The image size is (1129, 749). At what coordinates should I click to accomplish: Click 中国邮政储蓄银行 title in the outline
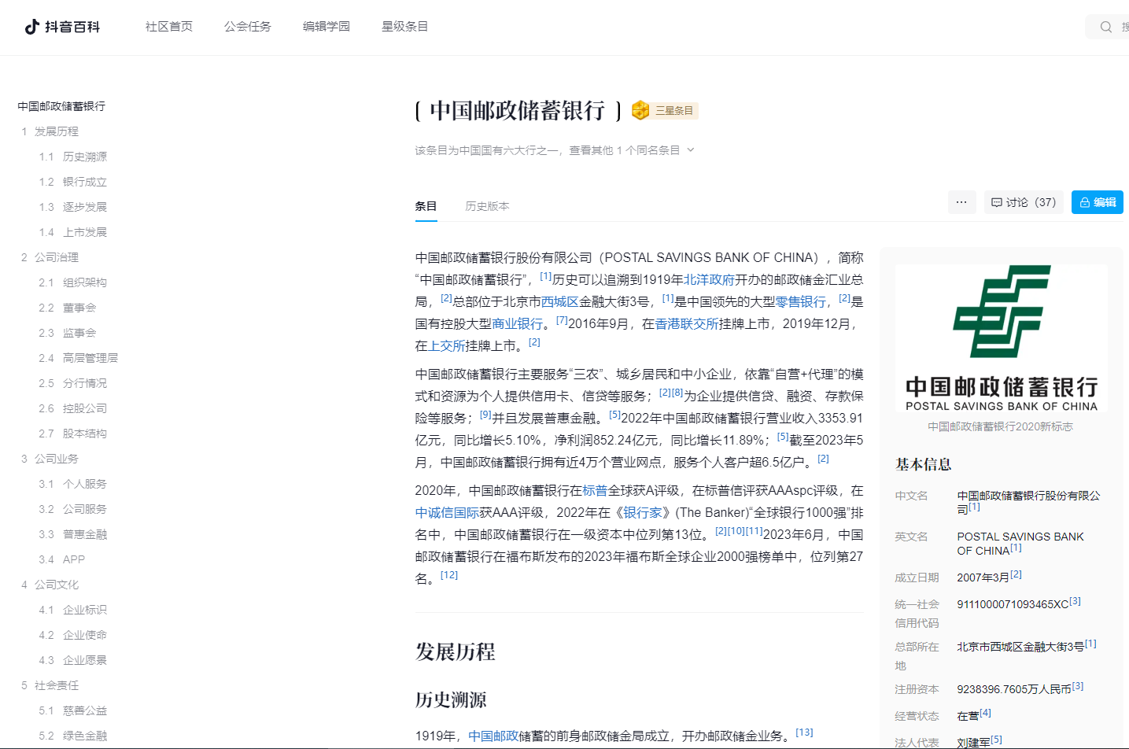(61, 106)
